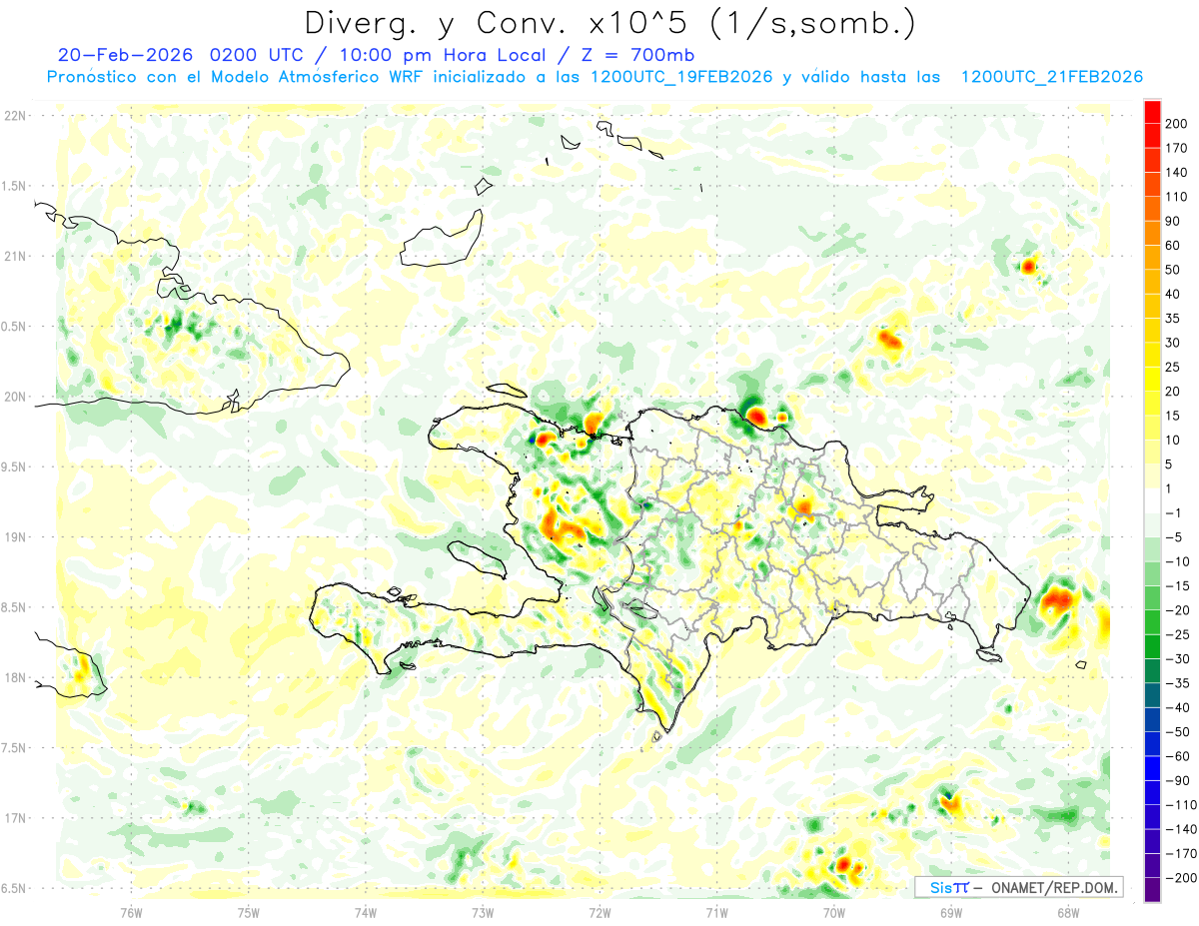Click the '-5' color scale label
The width and height of the screenshot is (1199, 926).
point(1174,537)
